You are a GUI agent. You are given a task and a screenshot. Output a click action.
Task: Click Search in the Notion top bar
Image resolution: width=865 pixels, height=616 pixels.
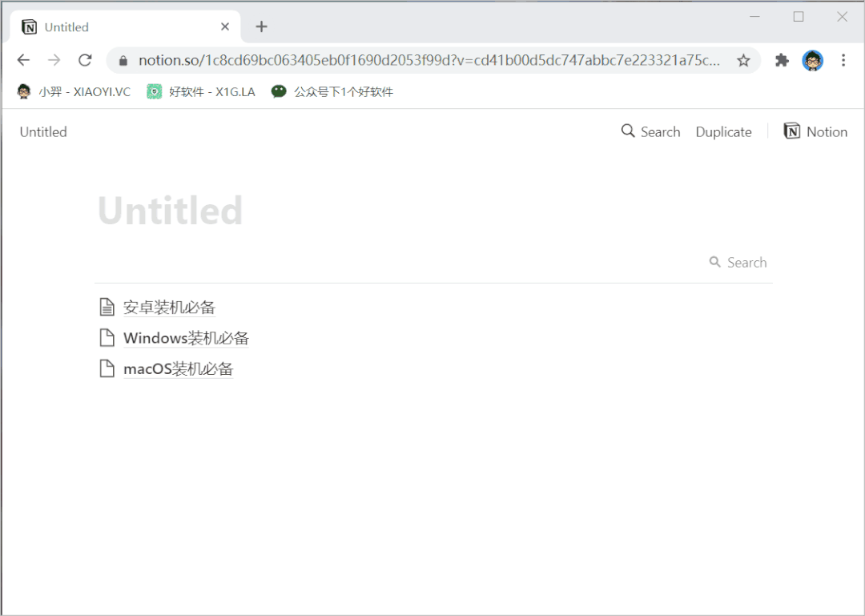click(x=650, y=132)
